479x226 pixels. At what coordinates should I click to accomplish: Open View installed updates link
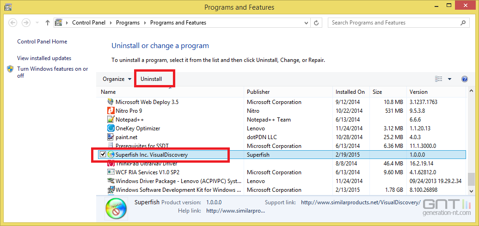[x=44, y=58]
